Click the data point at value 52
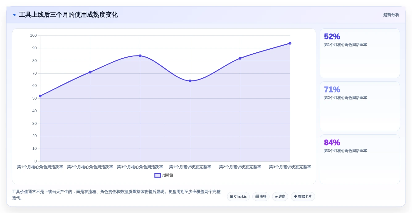This screenshot has height=213, width=412. tap(40, 96)
